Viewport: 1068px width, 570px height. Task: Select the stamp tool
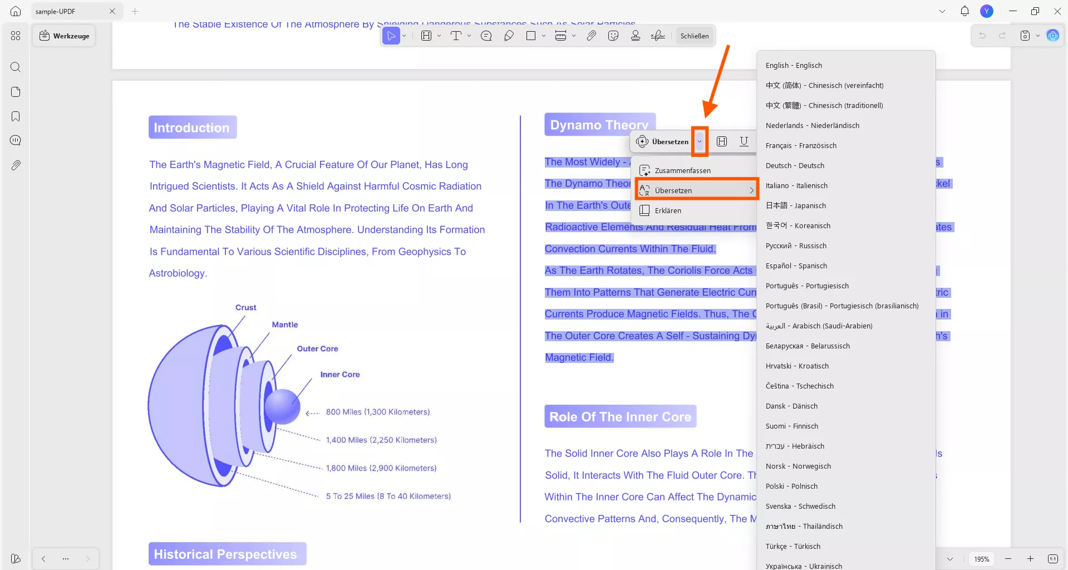click(636, 36)
